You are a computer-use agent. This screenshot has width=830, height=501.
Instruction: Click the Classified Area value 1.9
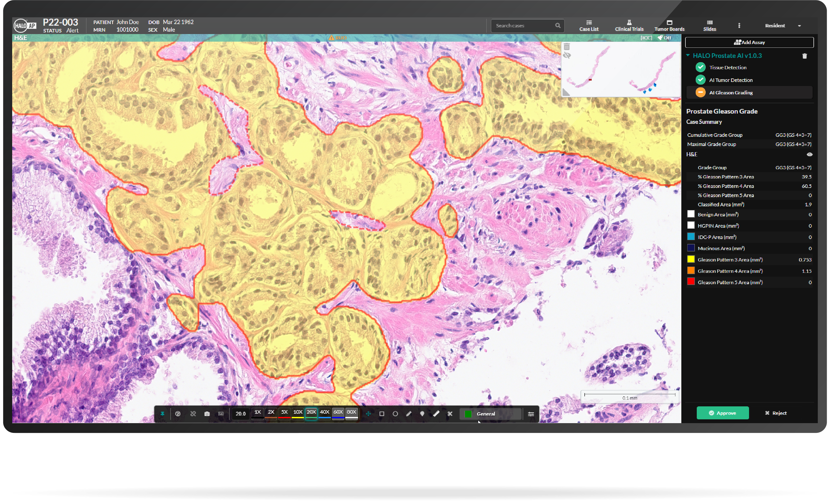(808, 204)
